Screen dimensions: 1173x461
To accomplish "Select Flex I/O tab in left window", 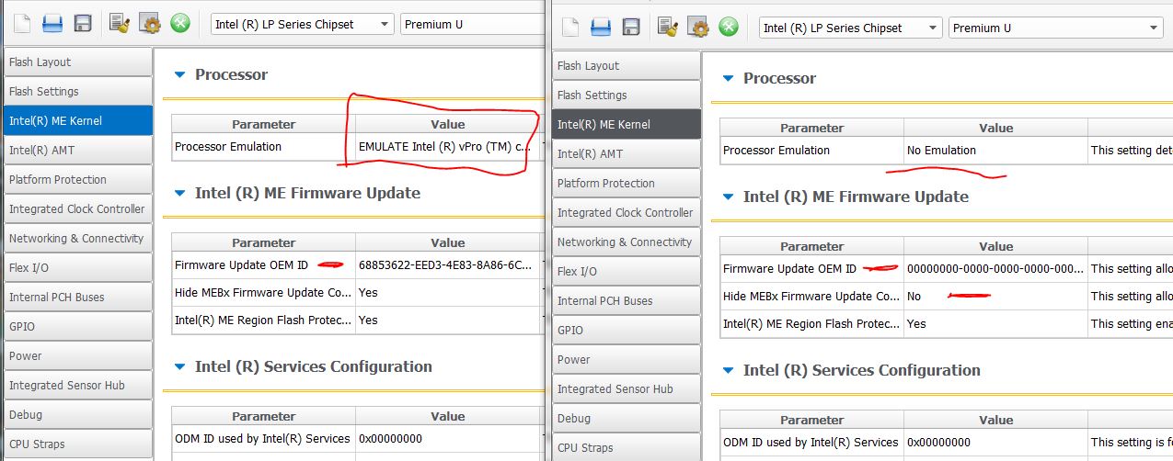I will click(77, 268).
